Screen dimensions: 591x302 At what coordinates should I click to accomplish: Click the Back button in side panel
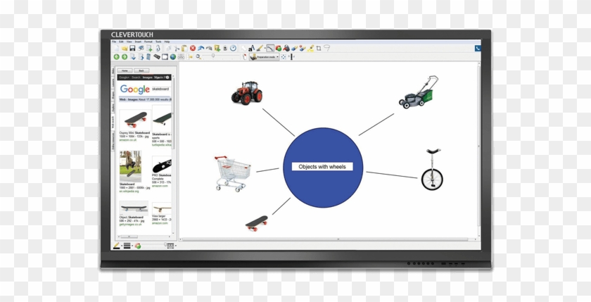(x=141, y=70)
